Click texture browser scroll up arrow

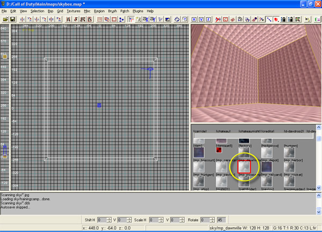(319, 127)
